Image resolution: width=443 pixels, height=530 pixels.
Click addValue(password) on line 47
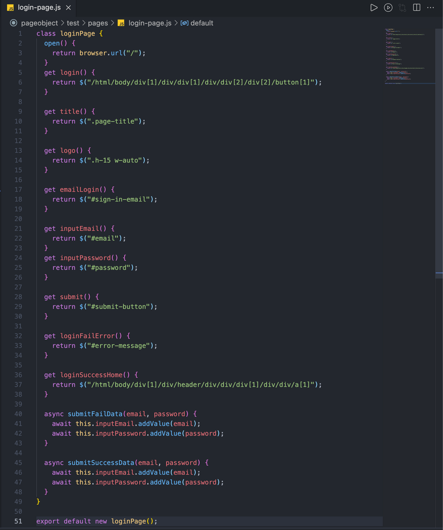tap(185, 482)
